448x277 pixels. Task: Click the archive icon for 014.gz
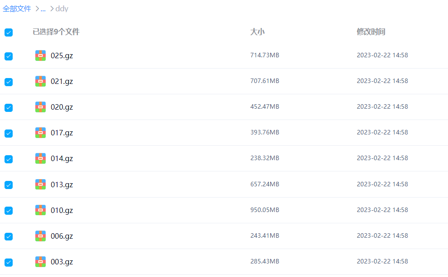(40, 158)
